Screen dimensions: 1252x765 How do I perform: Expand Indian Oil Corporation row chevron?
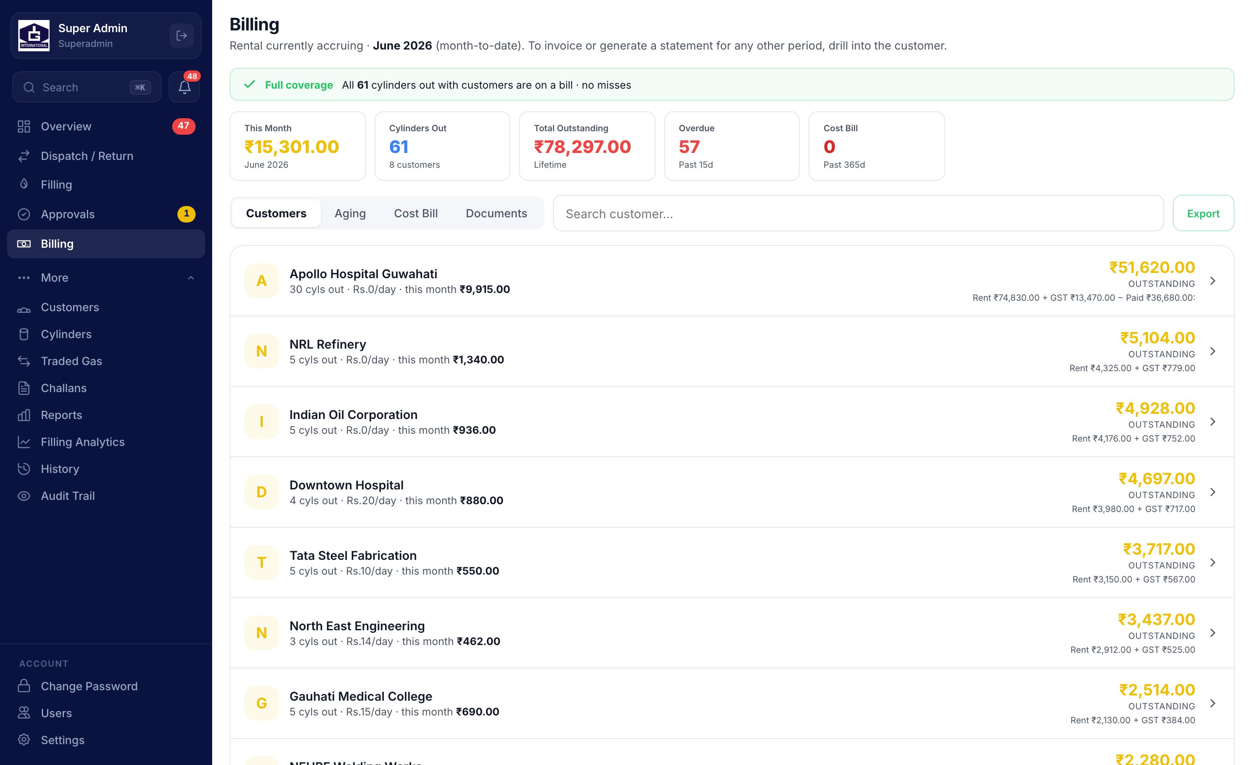point(1213,422)
